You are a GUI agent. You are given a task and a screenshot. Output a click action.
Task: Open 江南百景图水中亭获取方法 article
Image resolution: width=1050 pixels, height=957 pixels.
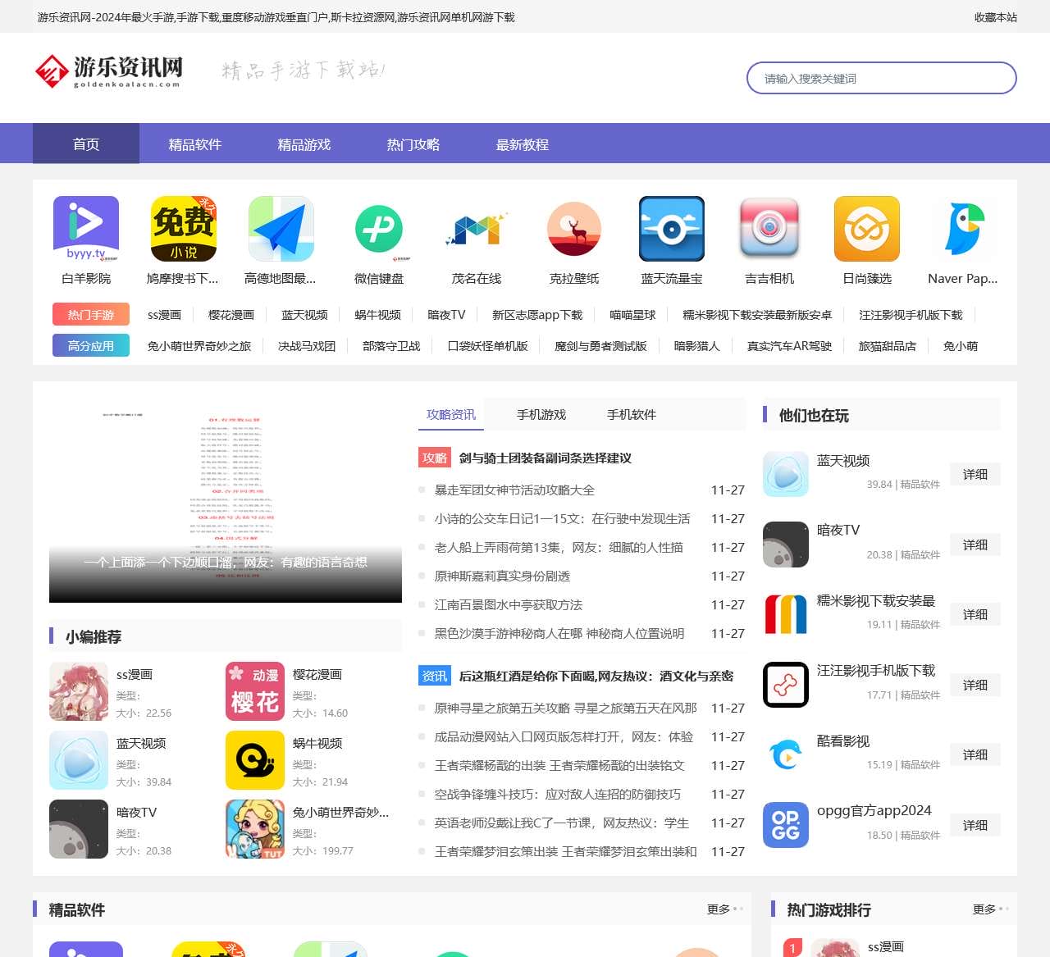pos(509,605)
